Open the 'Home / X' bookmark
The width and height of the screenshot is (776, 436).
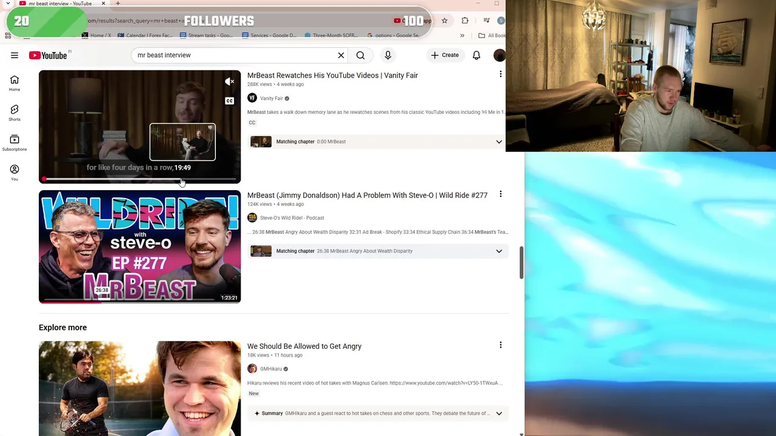point(96,36)
